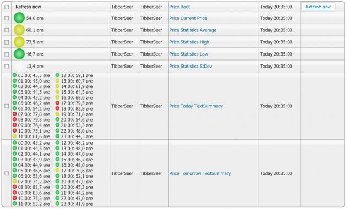Screen dimensions: 347x209
Task: Click the green indicator beside 54,6 øre
Action: pyautogui.click(x=19, y=18)
